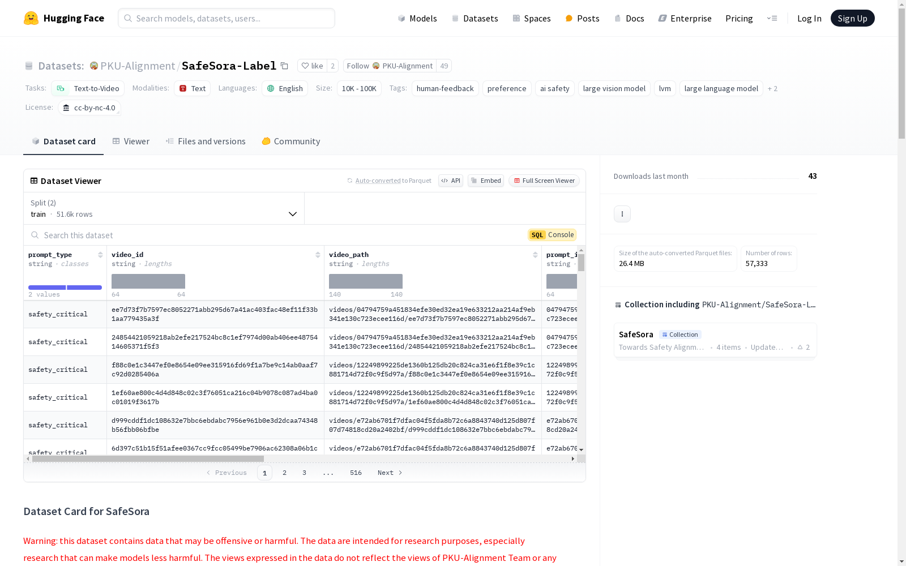The height and width of the screenshot is (566, 906).
Task: Open the SQL Console
Action: [x=552, y=235]
